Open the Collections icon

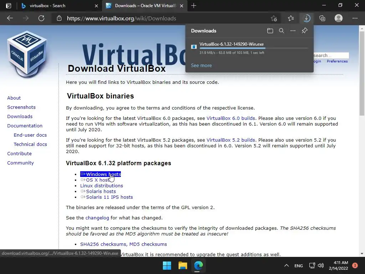click(x=322, y=18)
